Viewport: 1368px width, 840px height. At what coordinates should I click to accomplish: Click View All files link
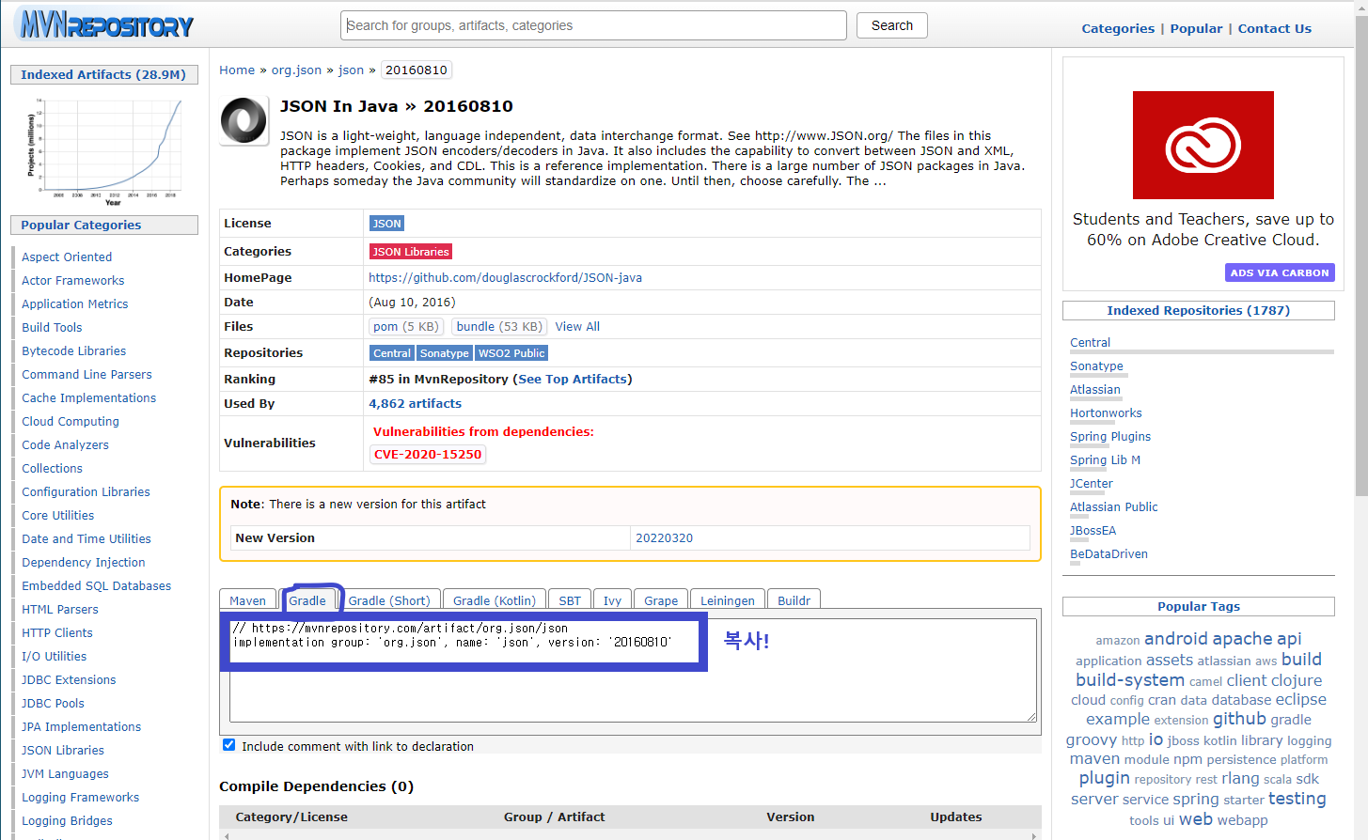tap(577, 326)
